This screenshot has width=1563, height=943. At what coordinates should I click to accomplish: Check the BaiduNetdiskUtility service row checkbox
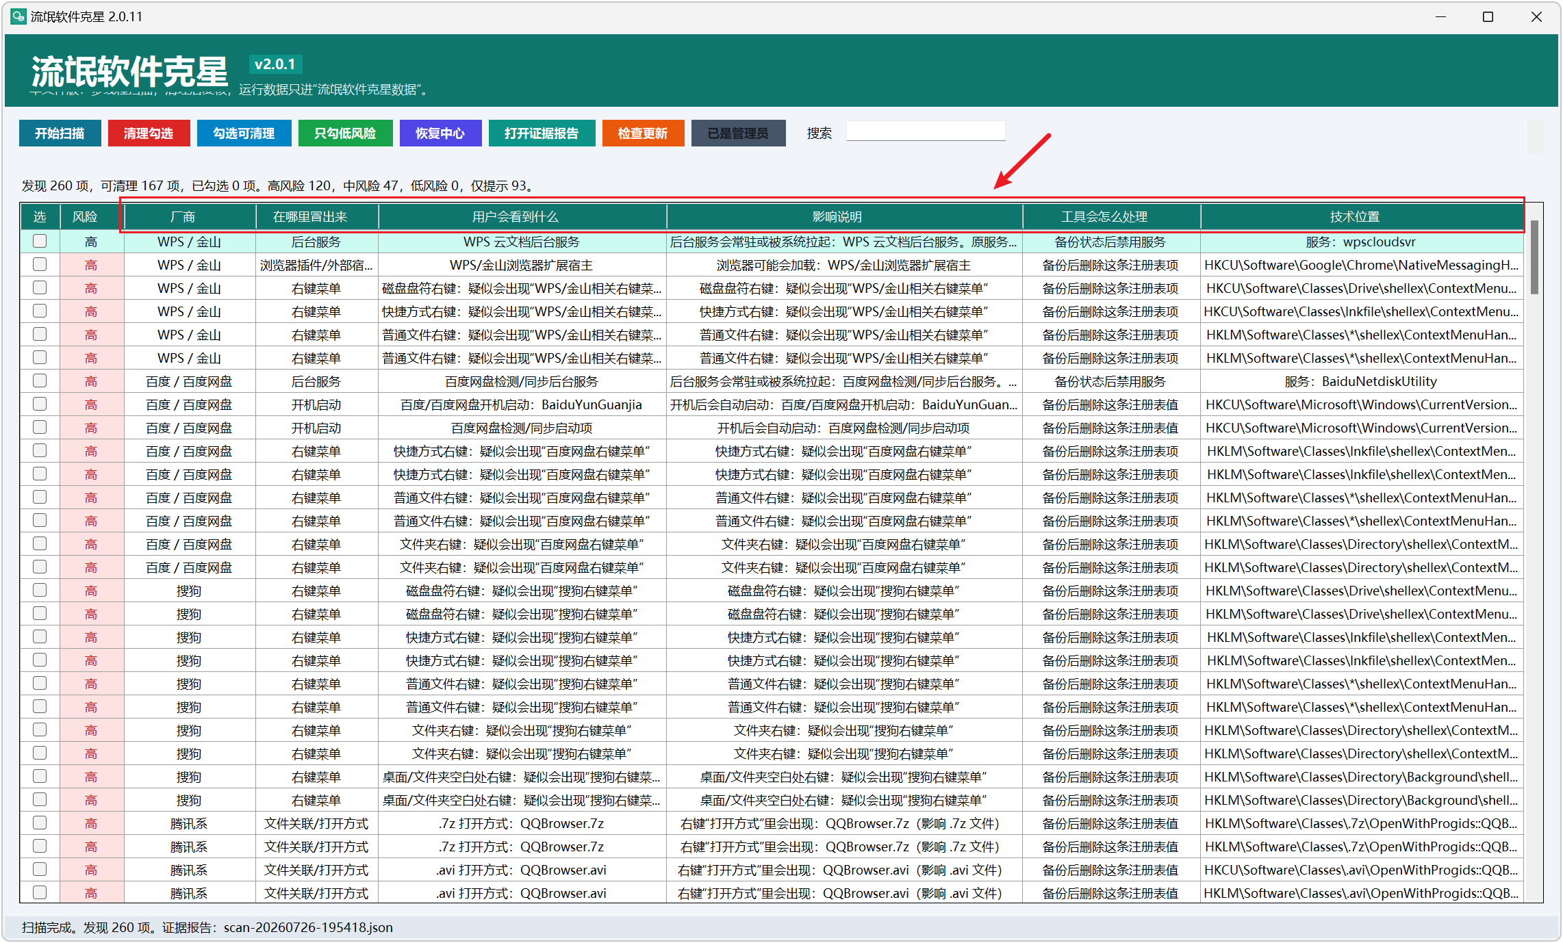[40, 380]
